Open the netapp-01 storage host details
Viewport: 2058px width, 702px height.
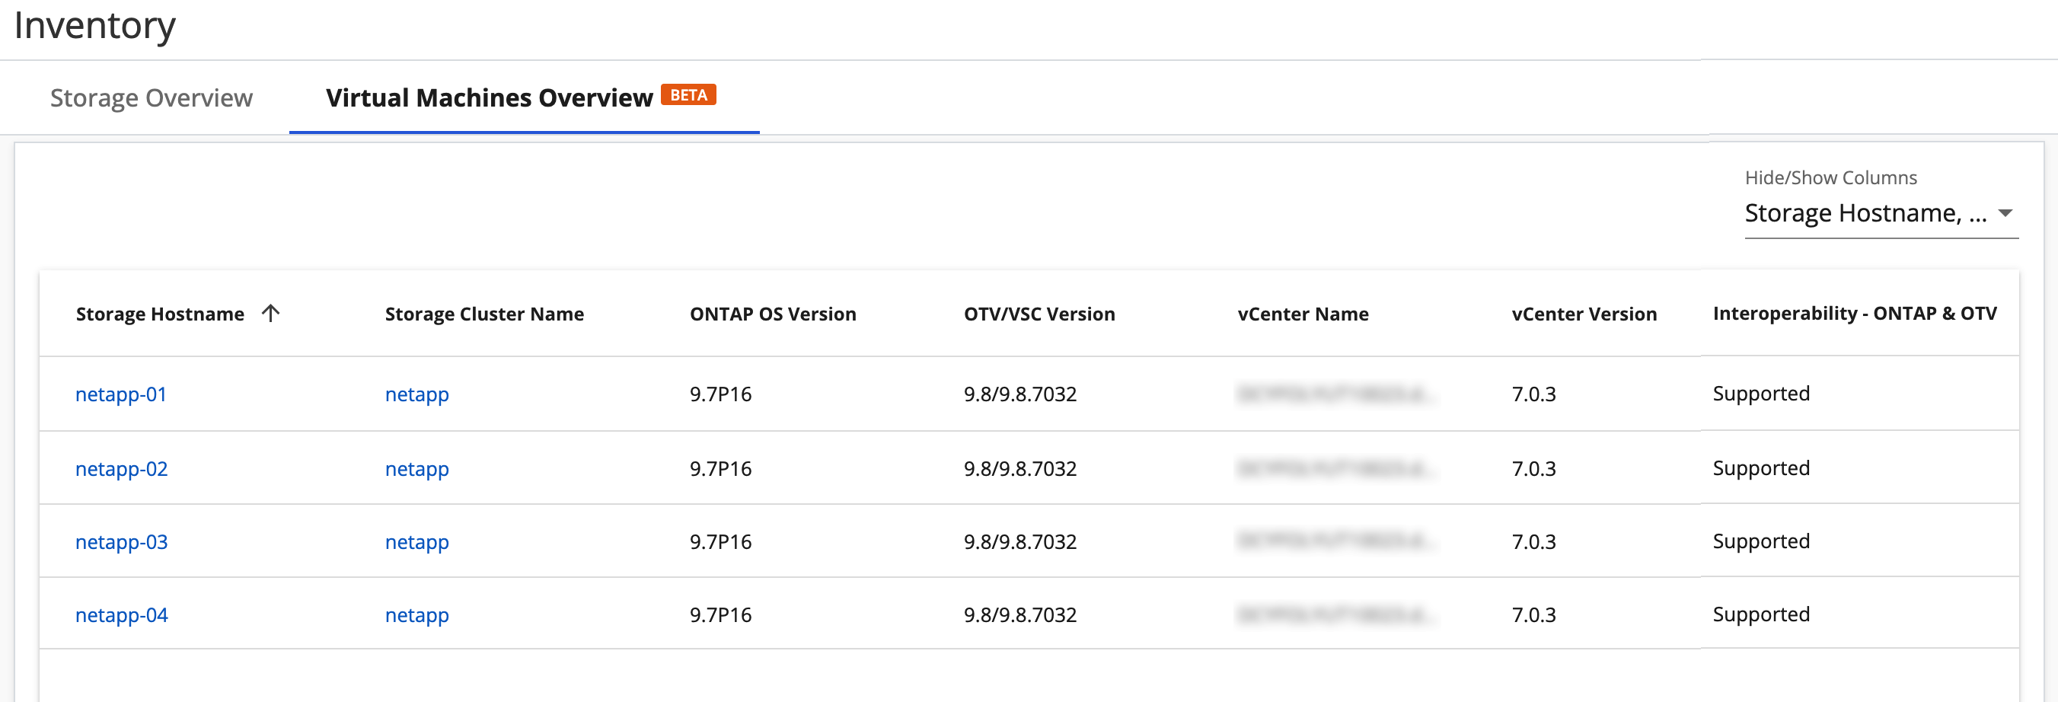[x=120, y=394]
